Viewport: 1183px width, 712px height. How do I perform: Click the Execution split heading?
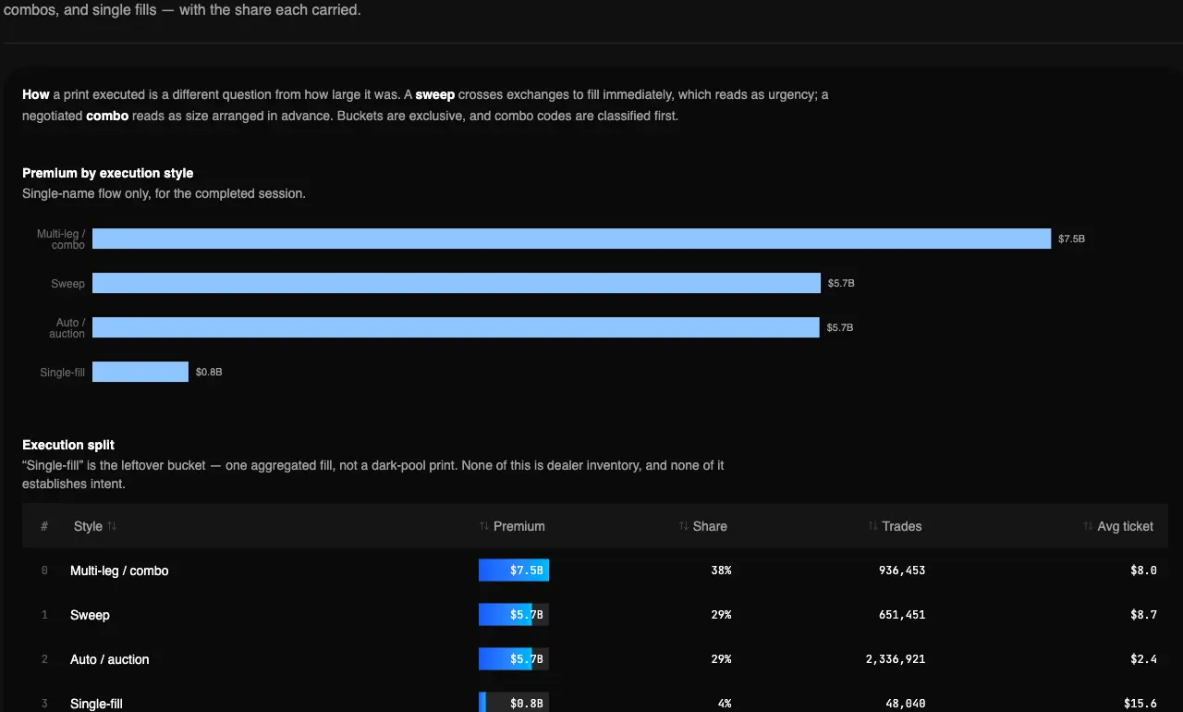click(x=68, y=445)
